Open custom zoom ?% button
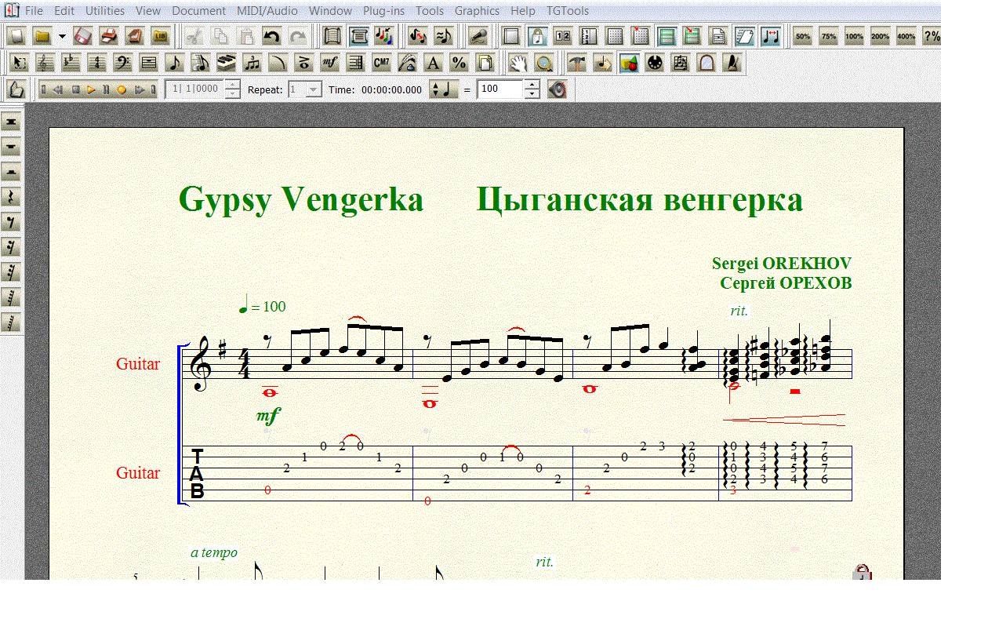The height and width of the screenshot is (641, 999). click(x=932, y=36)
